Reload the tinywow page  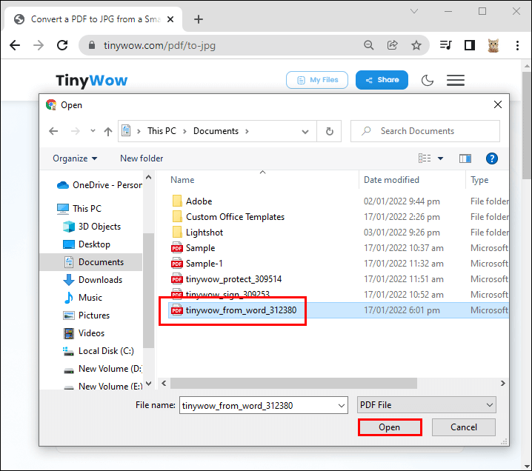62,45
